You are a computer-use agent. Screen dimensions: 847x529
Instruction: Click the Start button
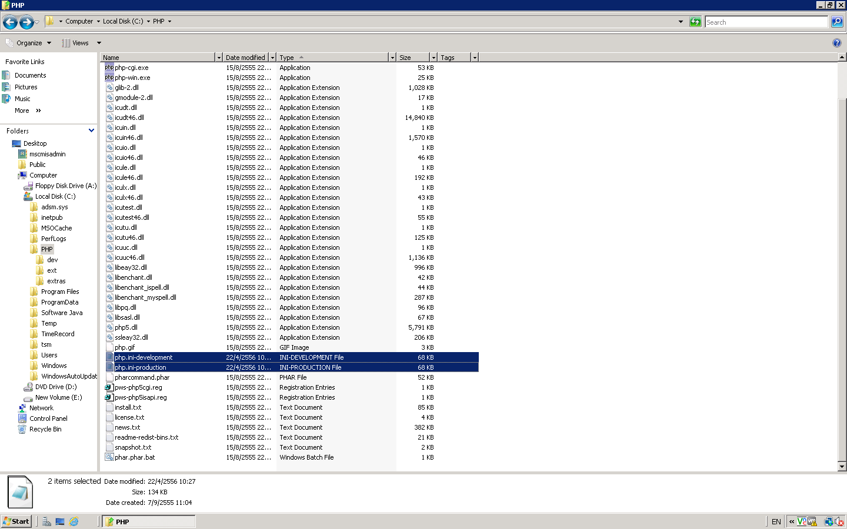pyautogui.click(x=16, y=521)
